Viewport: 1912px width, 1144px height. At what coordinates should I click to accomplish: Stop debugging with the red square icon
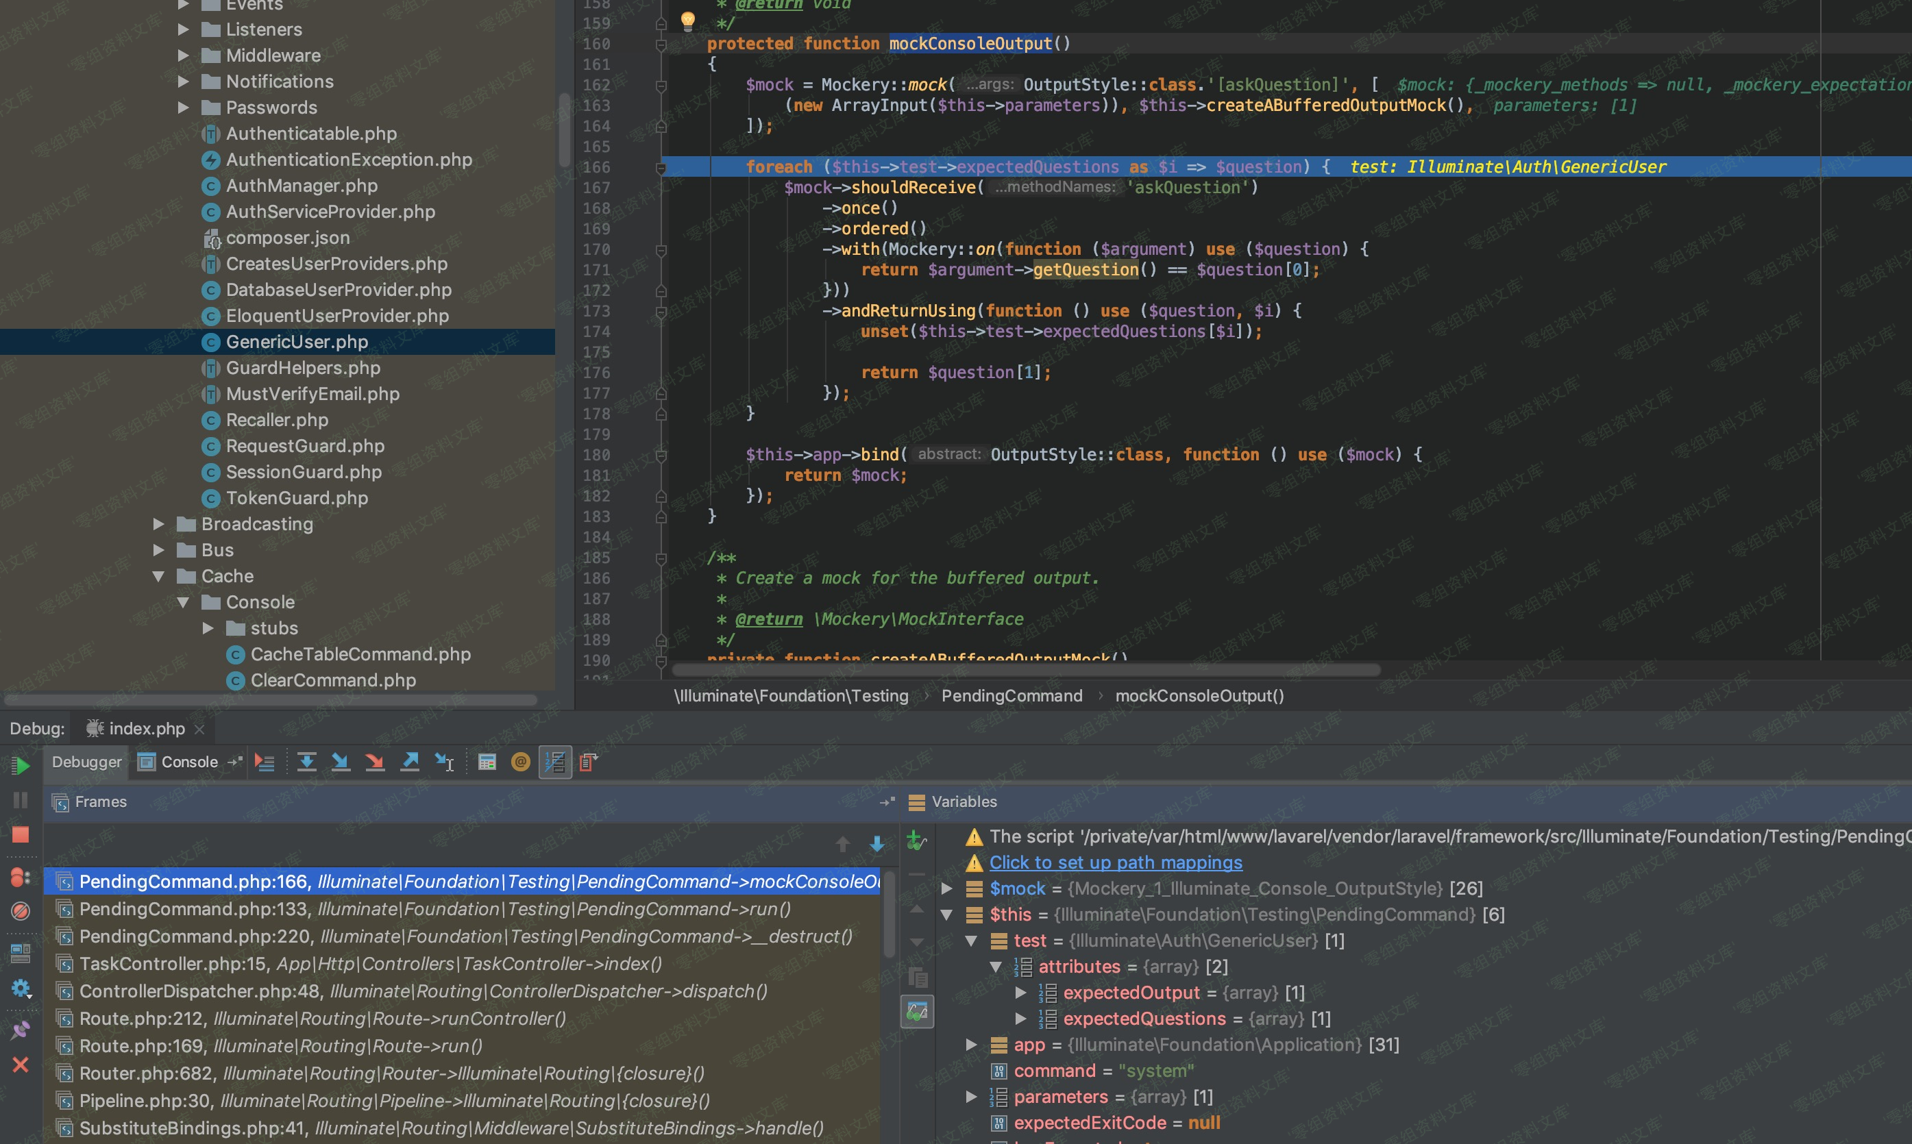point(21,835)
